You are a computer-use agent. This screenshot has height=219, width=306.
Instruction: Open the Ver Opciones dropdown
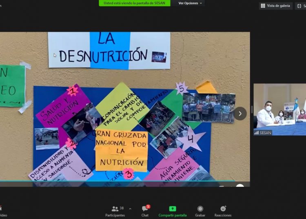coord(190,3)
